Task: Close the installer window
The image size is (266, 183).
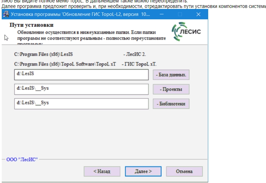Action: 198,14
